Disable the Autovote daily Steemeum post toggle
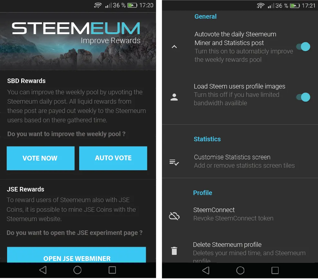318x279 pixels. tap(303, 47)
